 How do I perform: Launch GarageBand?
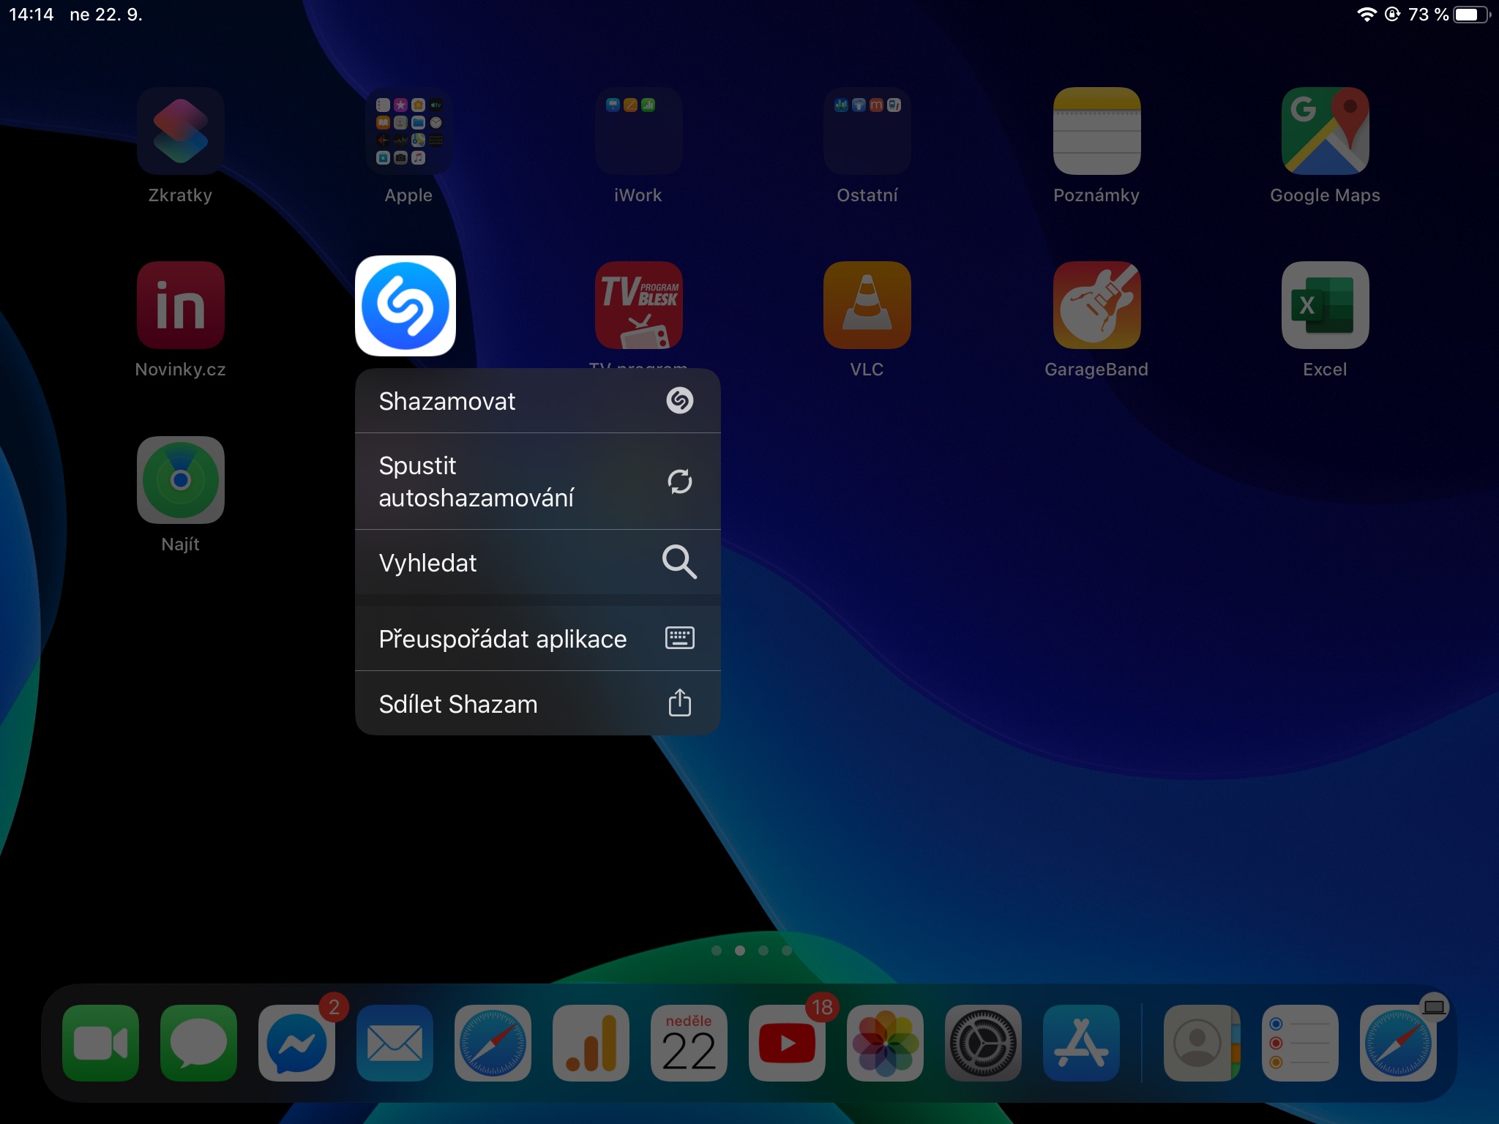coord(1096,305)
